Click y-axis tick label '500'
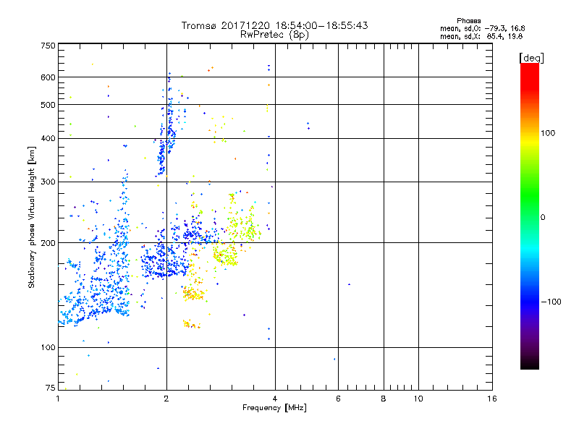The height and width of the screenshot is (434, 579). [48, 105]
